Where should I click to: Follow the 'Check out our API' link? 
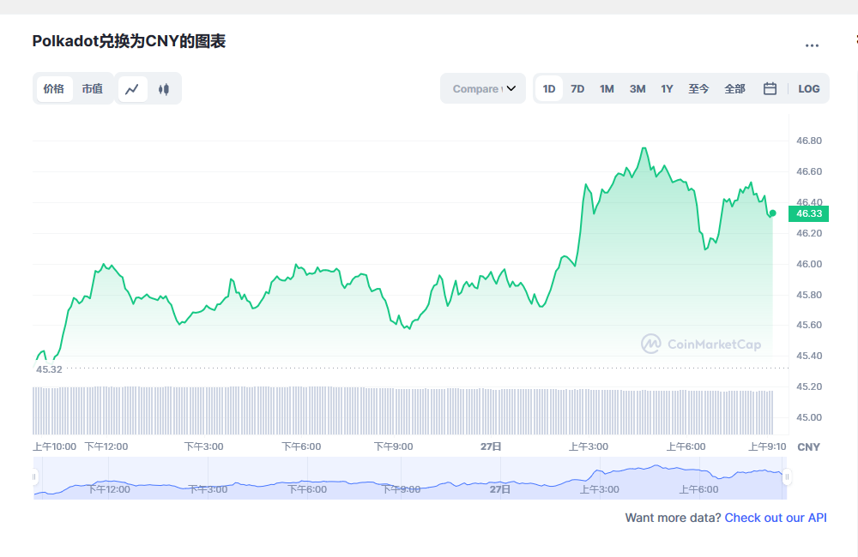776,518
